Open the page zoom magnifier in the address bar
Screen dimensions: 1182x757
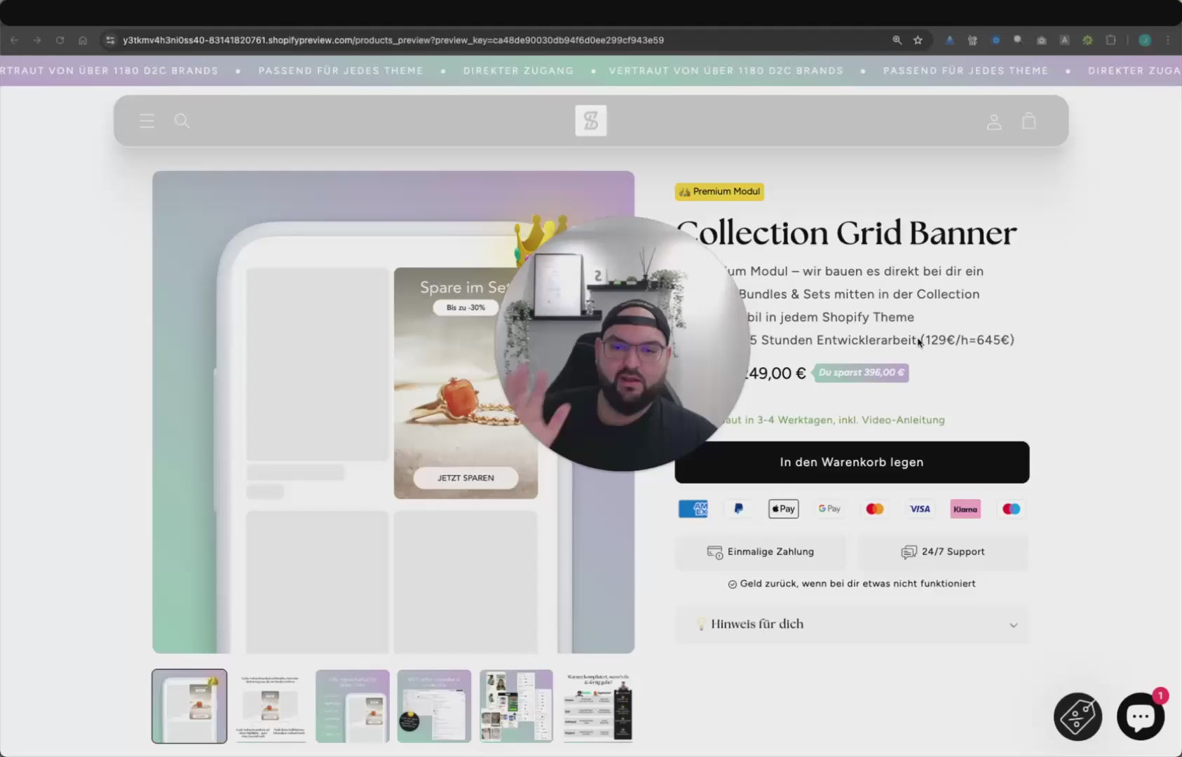coord(897,40)
